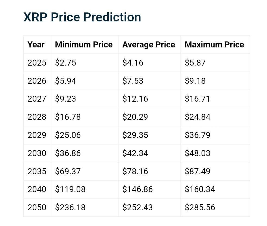The image size is (267, 226).
Task: Click the $48.03 maximum price value
Action: point(197,153)
